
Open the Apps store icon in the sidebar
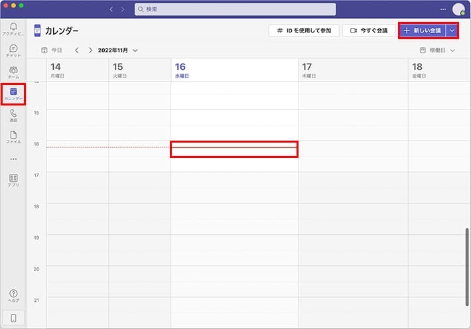pyautogui.click(x=13, y=180)
